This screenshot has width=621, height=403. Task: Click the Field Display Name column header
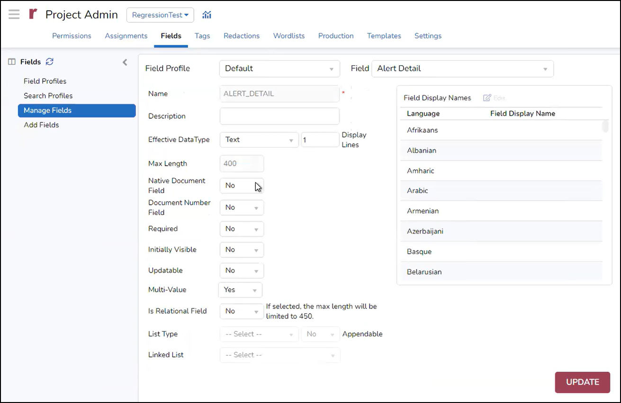click(522, 114)
